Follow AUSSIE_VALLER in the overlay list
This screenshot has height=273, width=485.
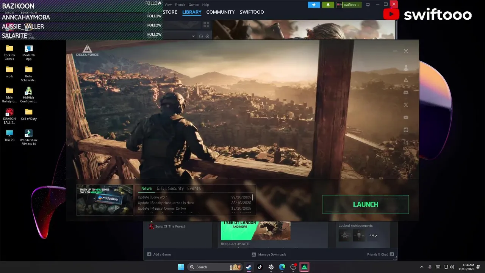[154, 25]
